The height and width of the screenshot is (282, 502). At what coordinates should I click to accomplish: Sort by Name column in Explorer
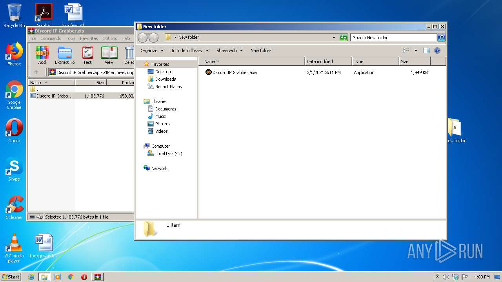point(252,61)
